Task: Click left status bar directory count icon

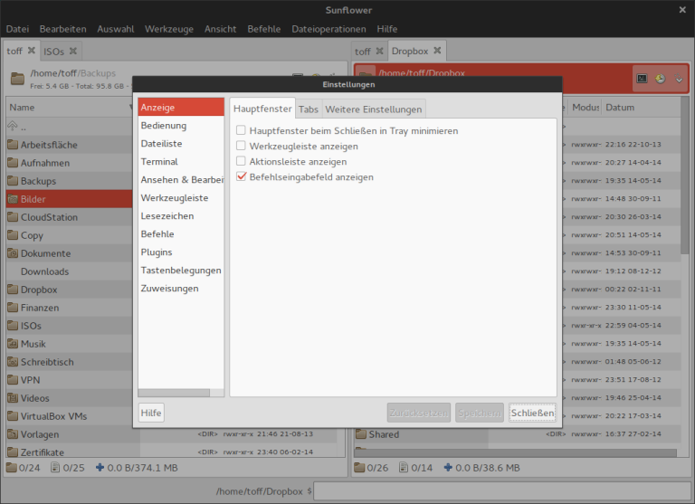Action: click(12, 467)
